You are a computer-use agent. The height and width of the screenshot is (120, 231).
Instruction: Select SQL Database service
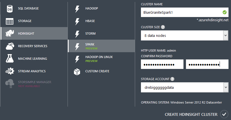(x=34, y=8)
